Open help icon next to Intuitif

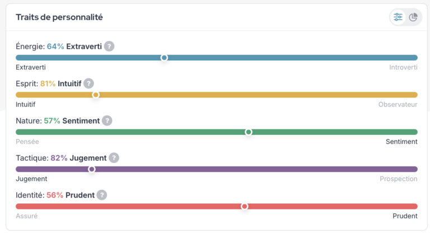[88, 83]
